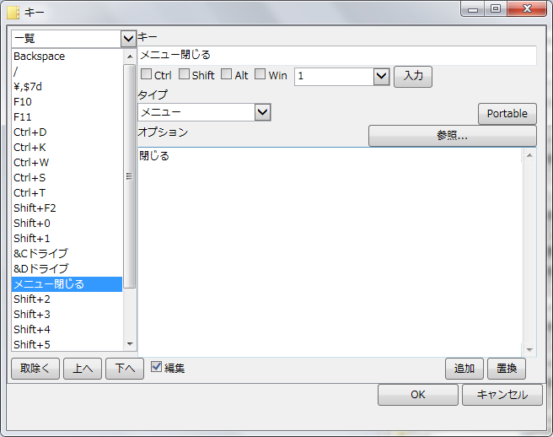Open the 一覧 dropdown list
This screenshot has height=437, width=553.
pyautogui.click(x=128, y=39)
